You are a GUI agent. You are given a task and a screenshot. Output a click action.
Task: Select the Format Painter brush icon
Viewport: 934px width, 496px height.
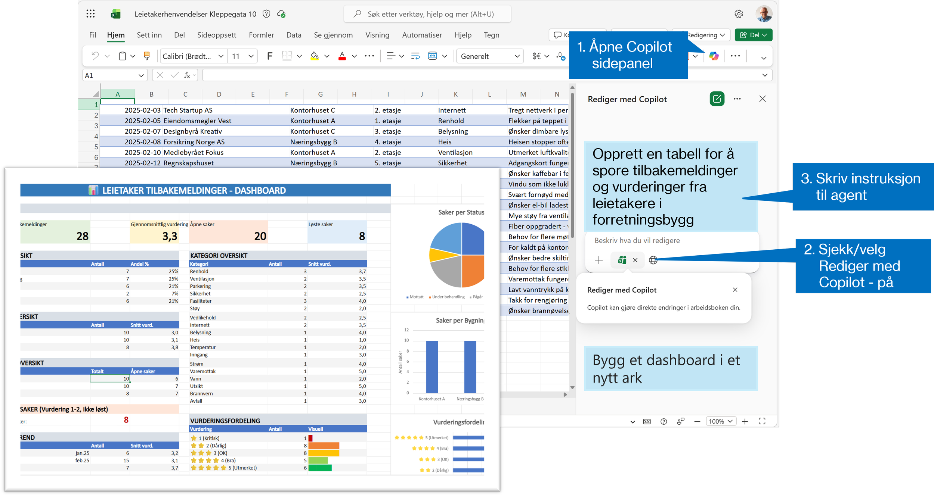(147, 56)
